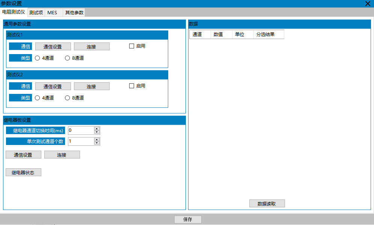Viewport: 374px width, 225px height.
Task: Click 连接 button in 测试仪2
Action: pyautogui.click(x=92, y=86)
